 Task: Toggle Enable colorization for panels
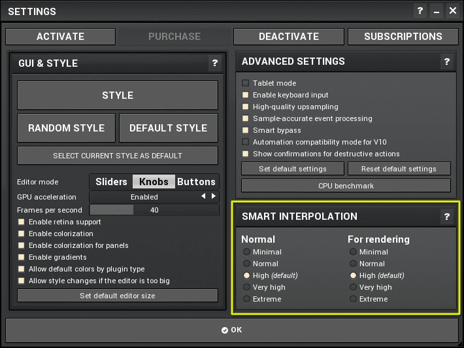[x=22, y=245]
